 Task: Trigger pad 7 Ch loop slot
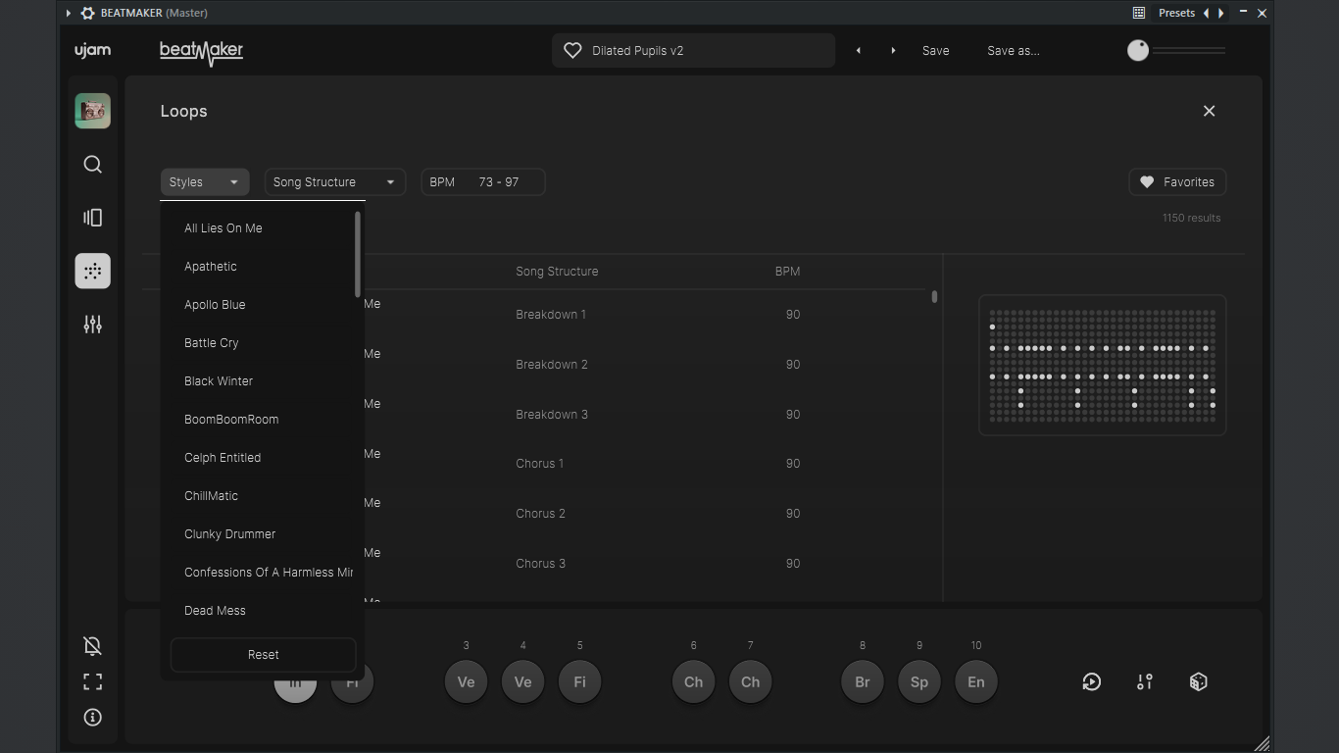[x=750, y=682]
